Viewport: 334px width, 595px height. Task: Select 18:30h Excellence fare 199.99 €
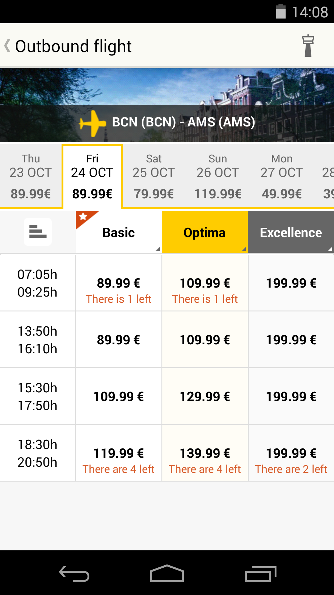[291, 453]
